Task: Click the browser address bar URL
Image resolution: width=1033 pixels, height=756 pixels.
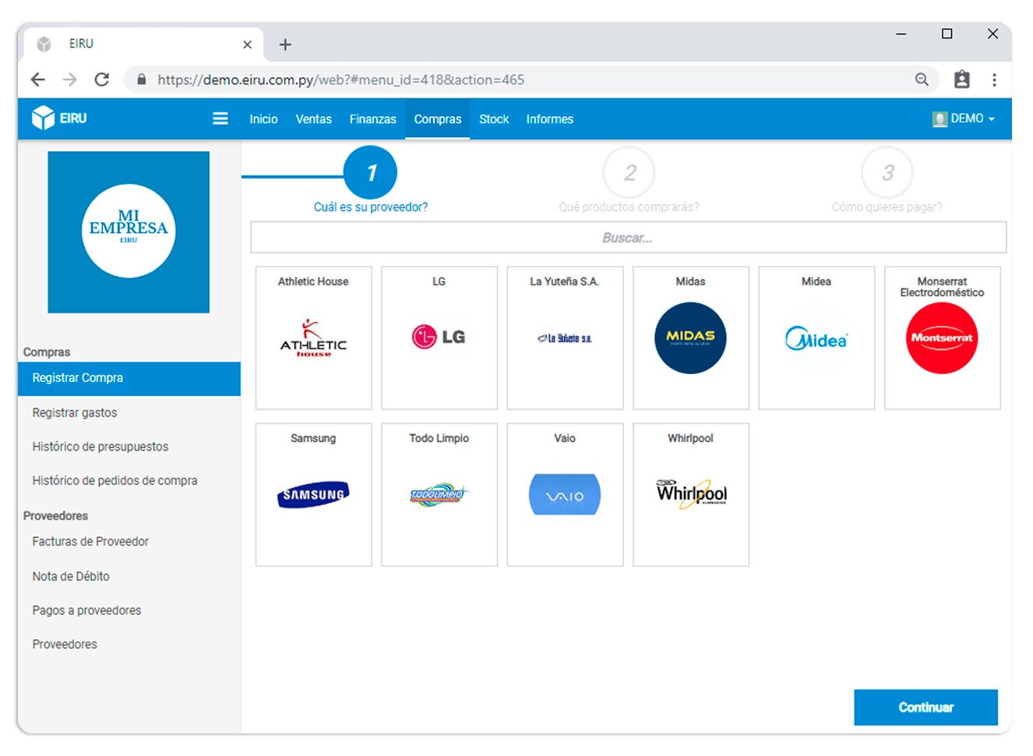Action: click(x=340, y=79)
